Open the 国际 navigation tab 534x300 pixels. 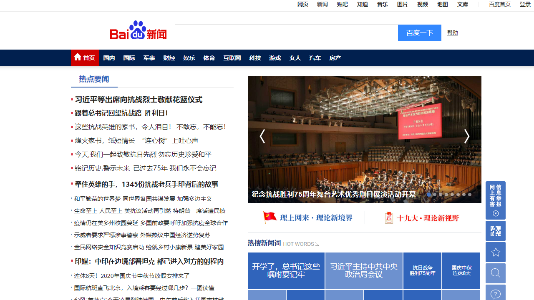click(129, 58)
